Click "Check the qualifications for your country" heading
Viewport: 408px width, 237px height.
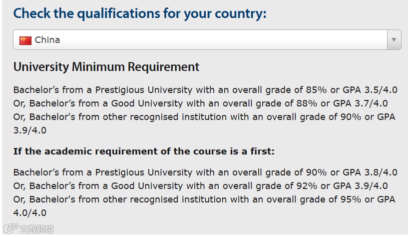140,13
